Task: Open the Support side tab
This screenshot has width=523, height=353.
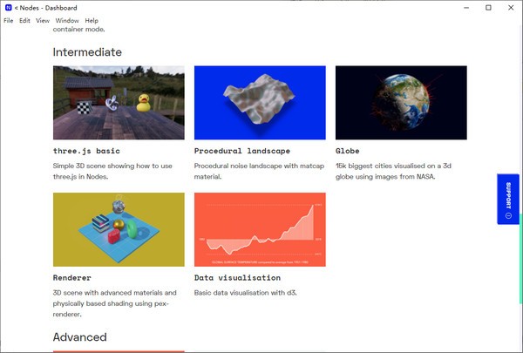Action: click(x=508, y=199)
